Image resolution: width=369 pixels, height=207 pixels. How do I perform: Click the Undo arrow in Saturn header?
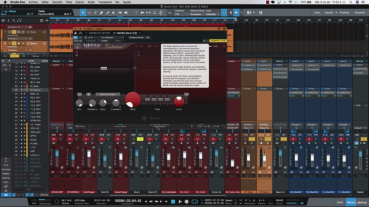[x=137, y=46]
